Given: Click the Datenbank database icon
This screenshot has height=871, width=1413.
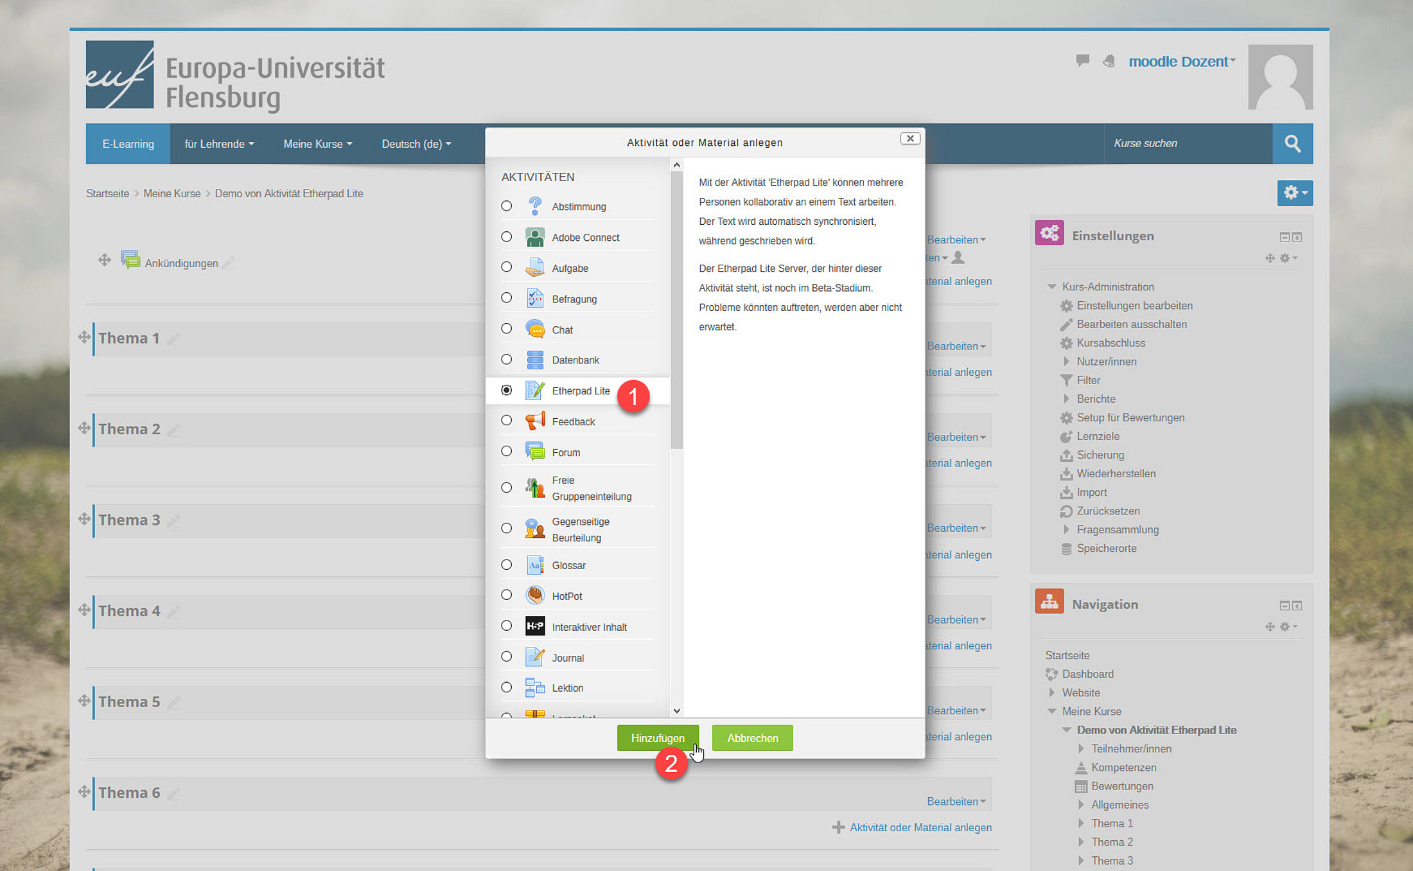Looking at the screenshot, I should [x=534, y=360].
